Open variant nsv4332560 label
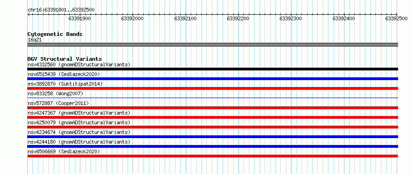Screen dimensions: 411x174 pyautogui.click(x=79, y=64)
